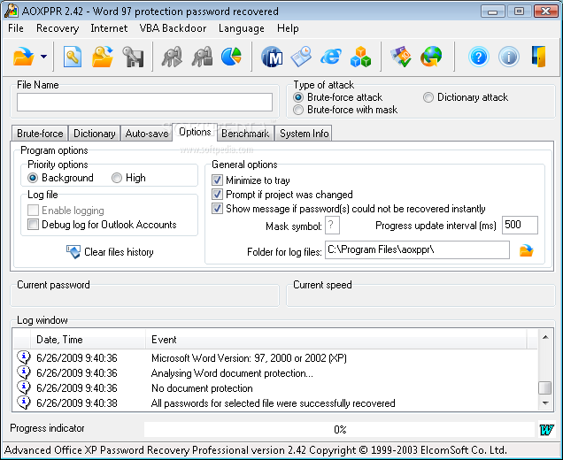Switch to the Benchmark tab
The height and width of the screenshot is (460, 563).
(x=245, y=134)
